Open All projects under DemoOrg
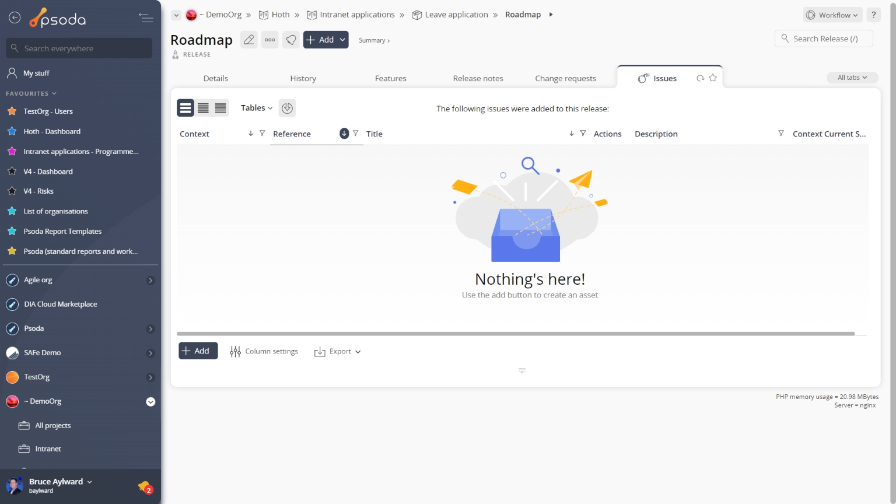Viewport: 896px width, 504px height. pos(52,426)
